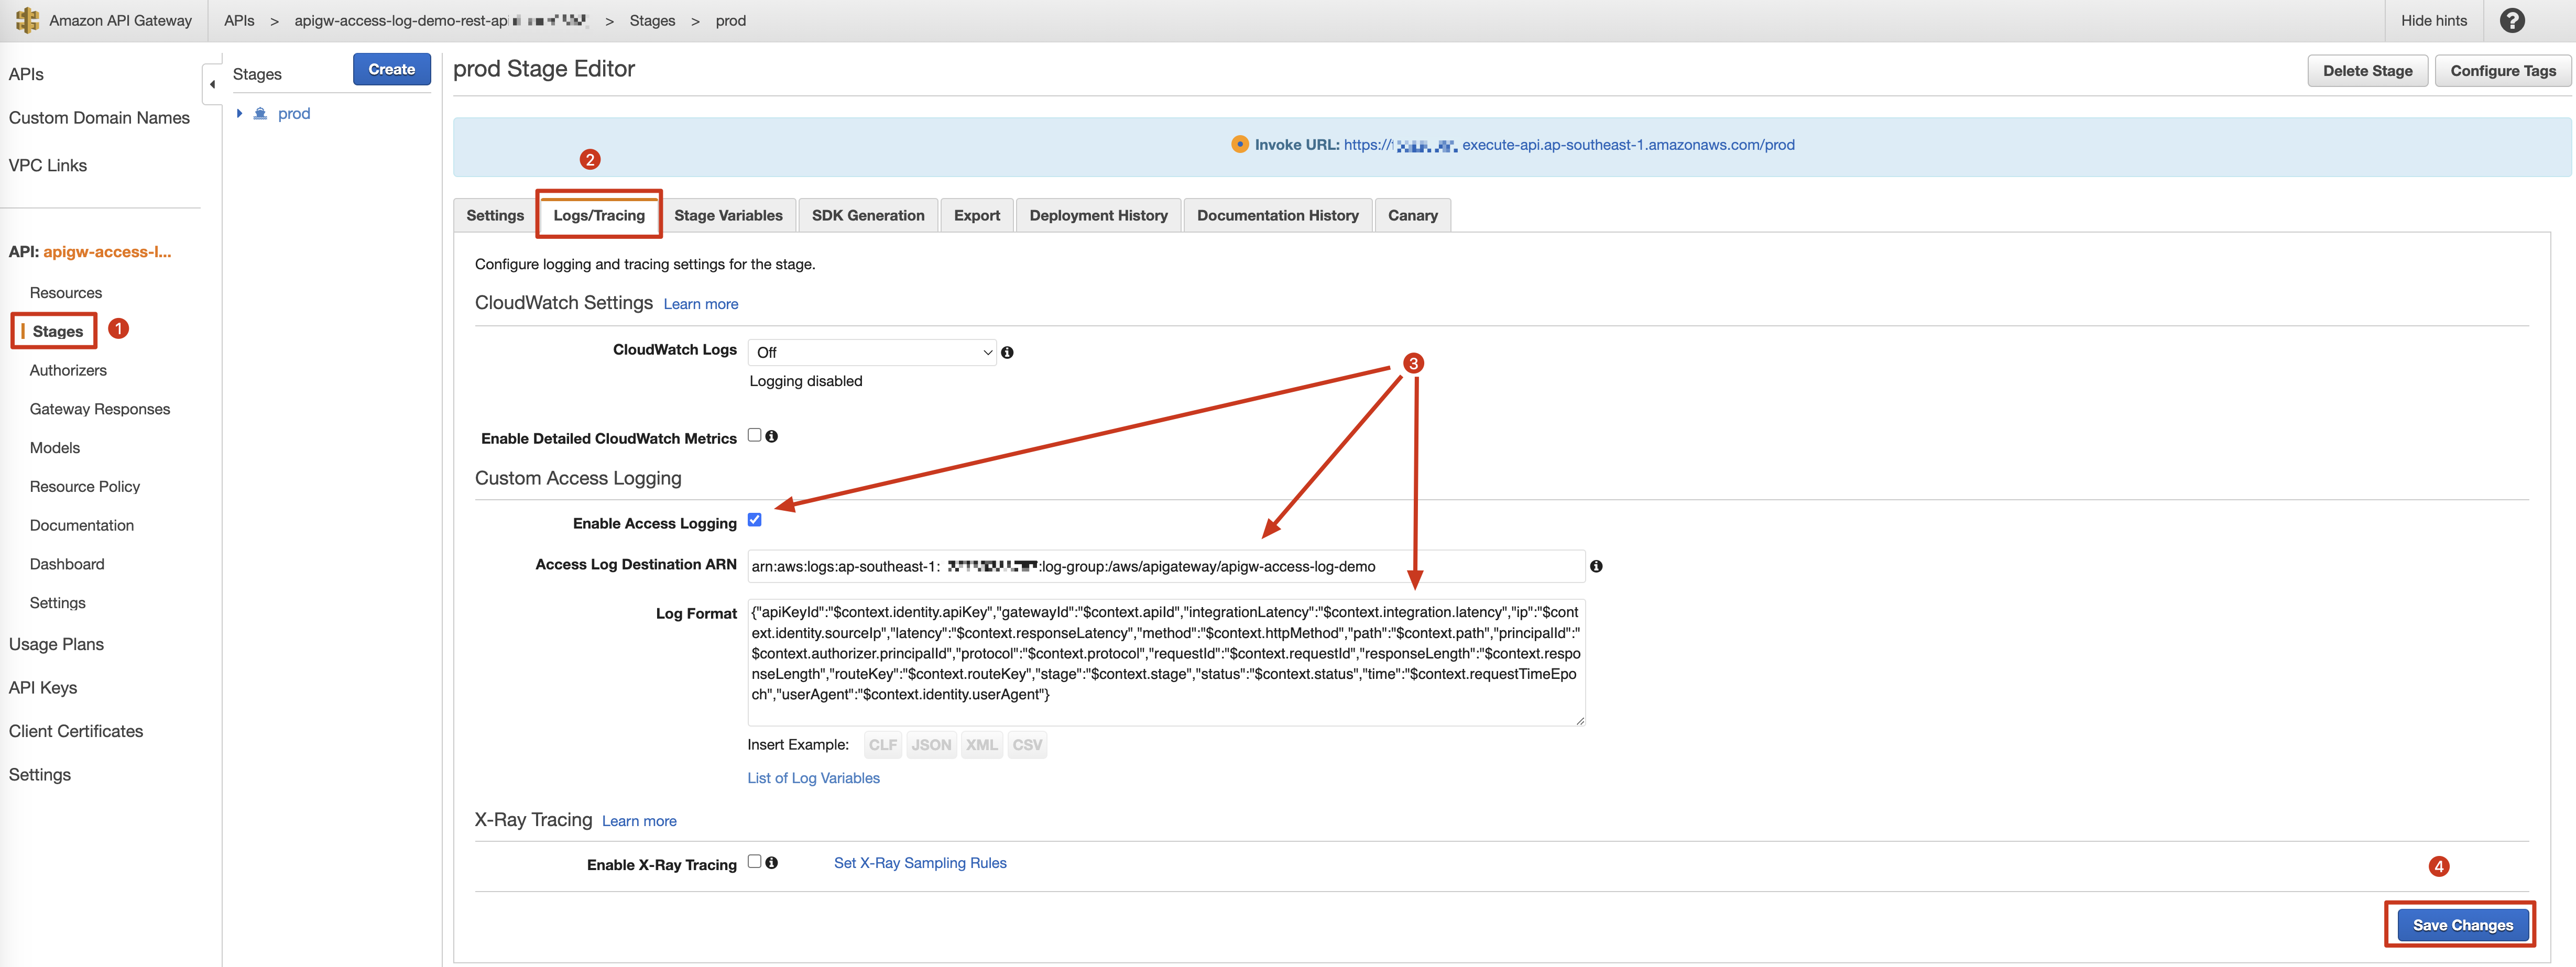This screenshot has height=967, width=2576.
Task: Click Hide hints in the top bar
Action: 2433,20
